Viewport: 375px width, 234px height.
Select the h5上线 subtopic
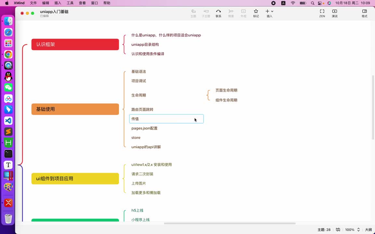click(137, 210)
